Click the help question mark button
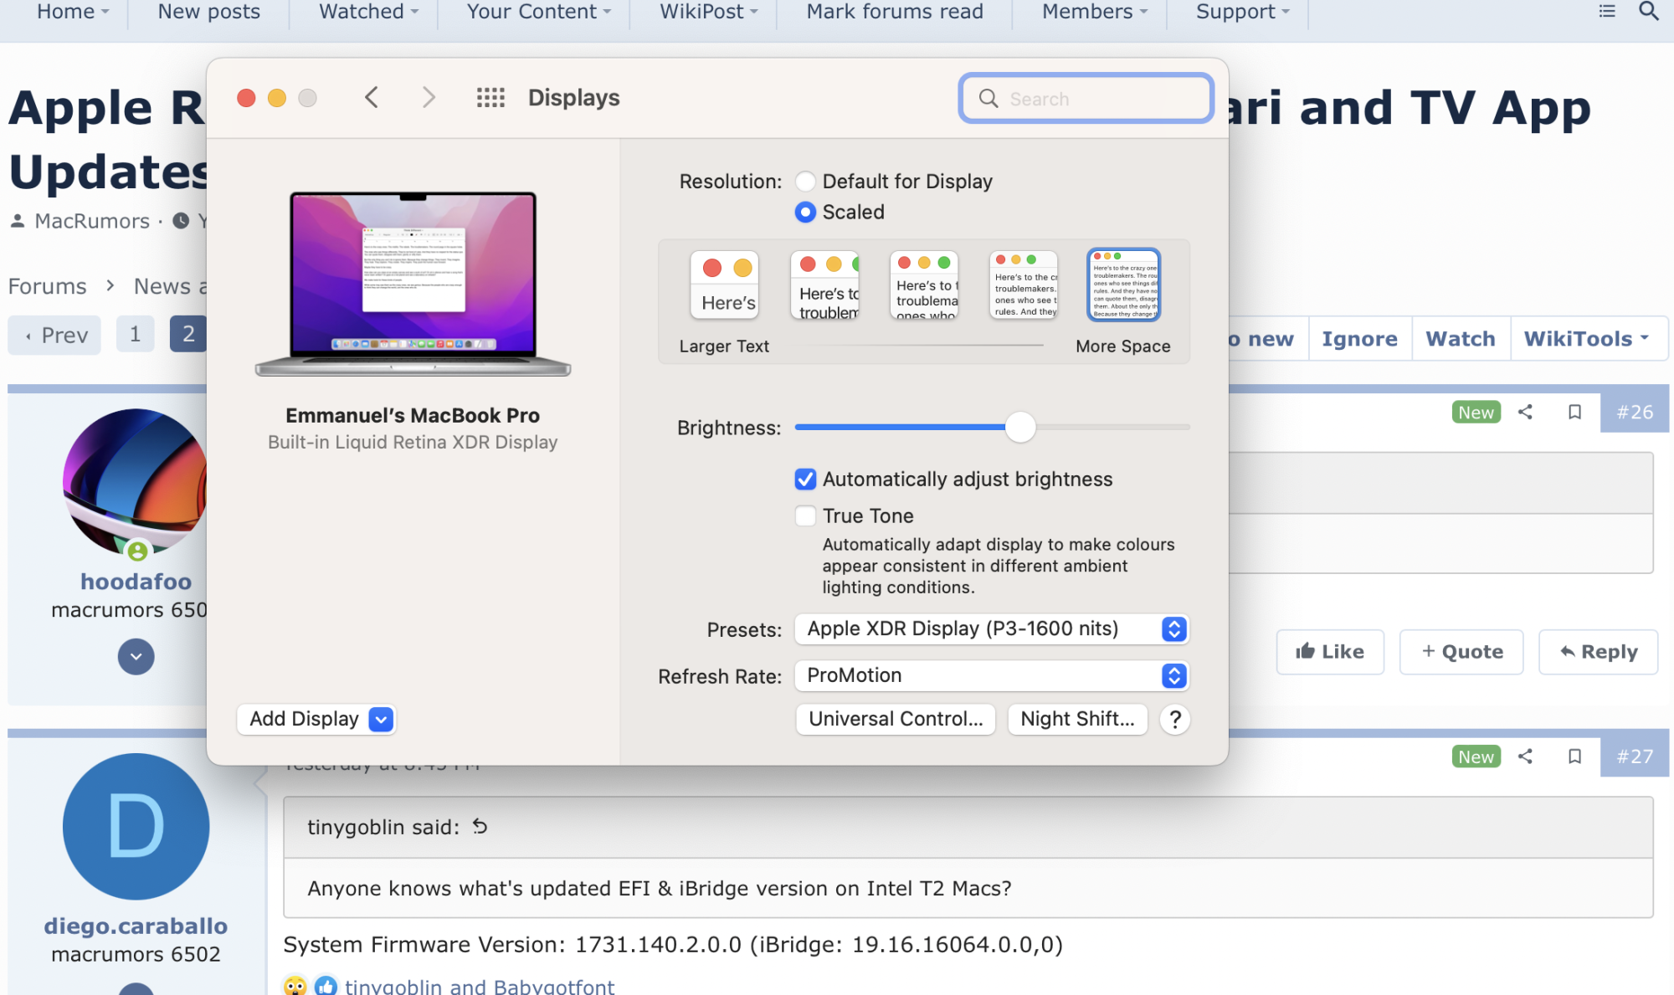Viewport: 1674px width, 995px height. pos(1174,719)
